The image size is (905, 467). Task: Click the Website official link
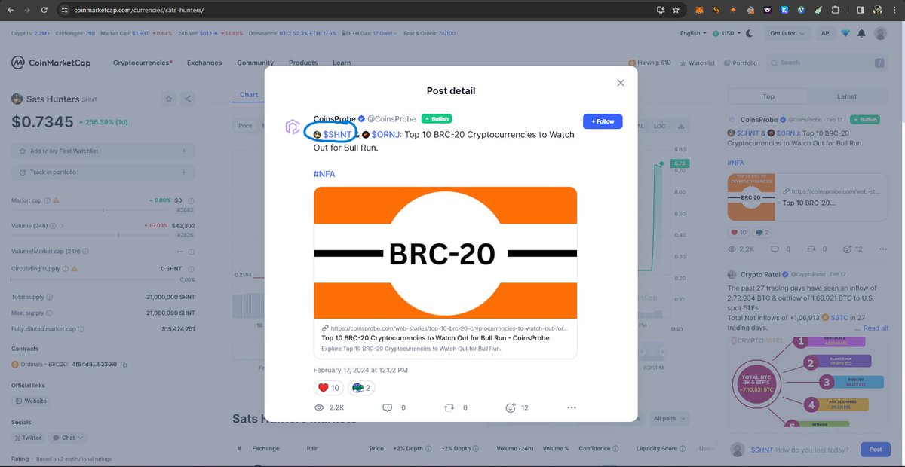pos(31,401)
